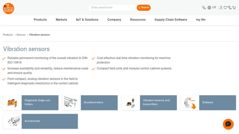Open the Supply Chain Software menu
Screen dimensions: 239x134
coord(171,20)
